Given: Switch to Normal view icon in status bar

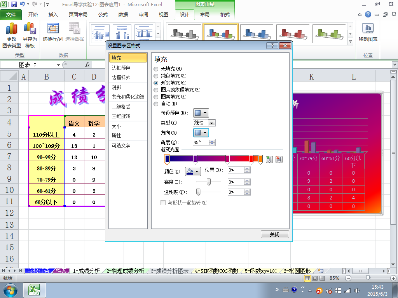Looking at the screenshot, I should (x=307, y=278).
